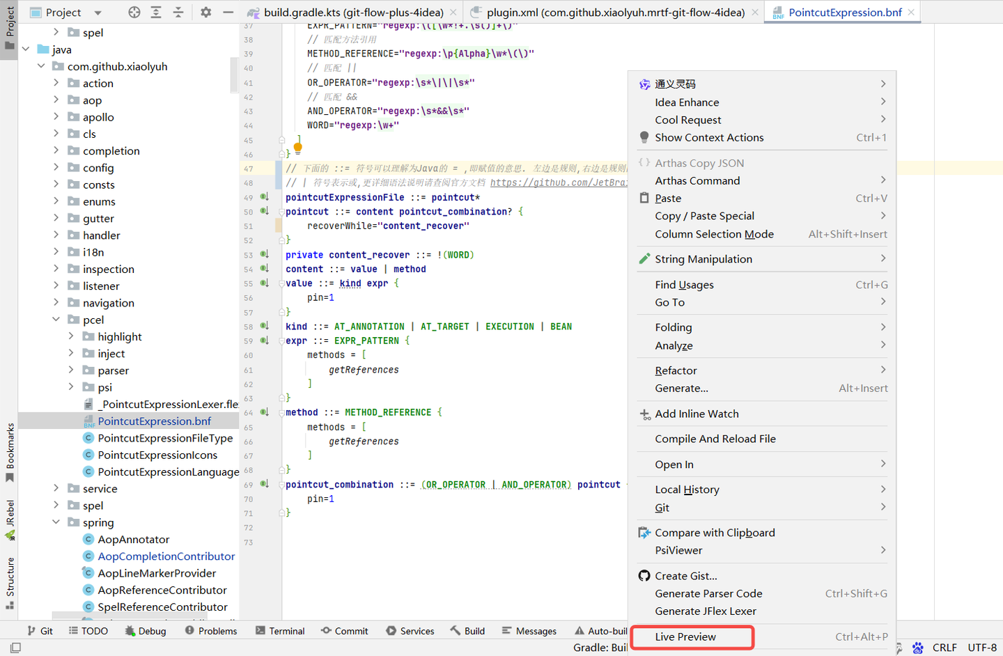This screenshot has height=656, width=1003.
Task: Open the Services tool window
Action: 410,631
